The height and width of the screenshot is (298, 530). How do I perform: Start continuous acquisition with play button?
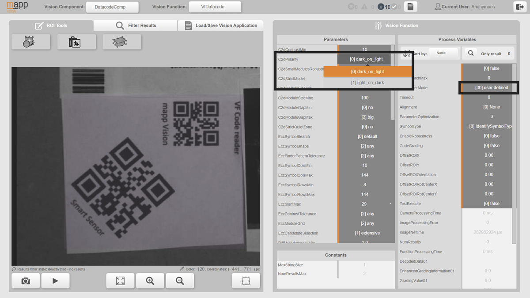tap(55, 281)
